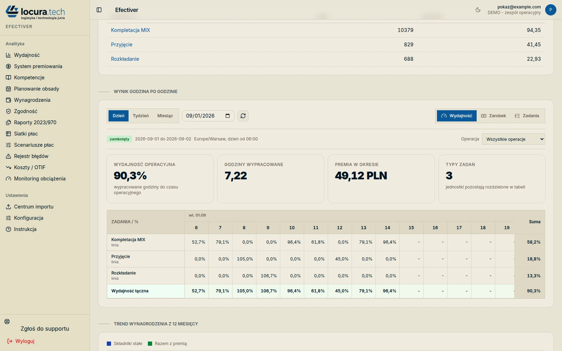562x351 pixels.
Task: Click the support lifebuoy icon
Action: tap(7, 322)
